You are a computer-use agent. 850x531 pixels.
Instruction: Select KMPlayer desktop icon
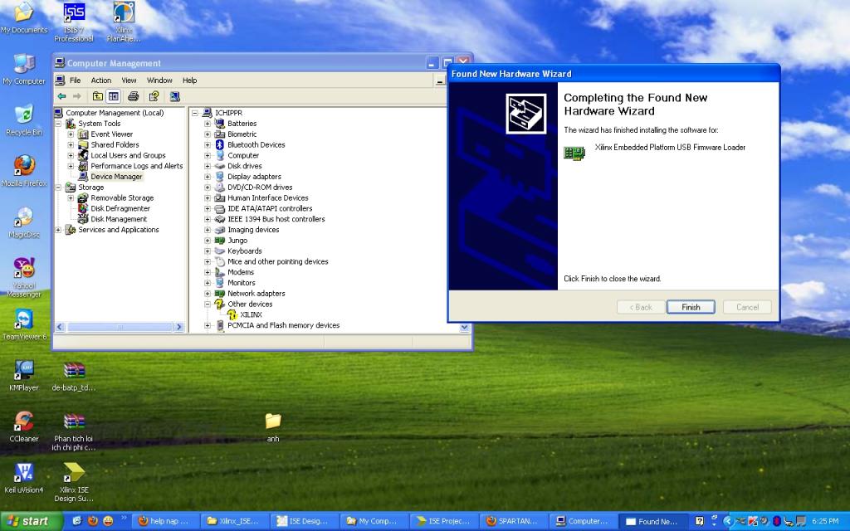click(x=24, y=375)
